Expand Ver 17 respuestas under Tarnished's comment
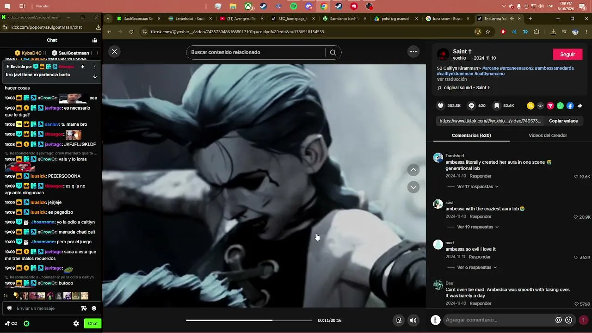Viewport: 592px width, 333px height. point(478,186)
